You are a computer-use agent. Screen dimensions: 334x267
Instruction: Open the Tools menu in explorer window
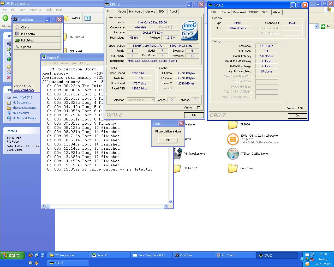[x=49, y=10]
